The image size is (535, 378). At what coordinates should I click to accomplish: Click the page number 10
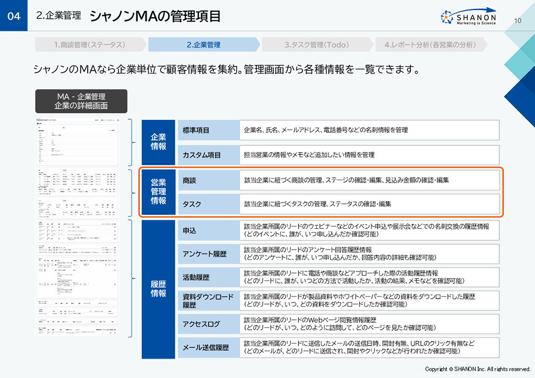[x=518, y=20]
